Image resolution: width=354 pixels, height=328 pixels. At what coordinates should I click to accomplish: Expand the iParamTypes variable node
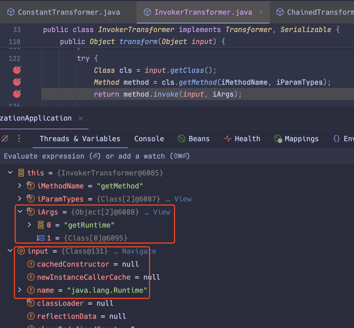click(20, 199)
